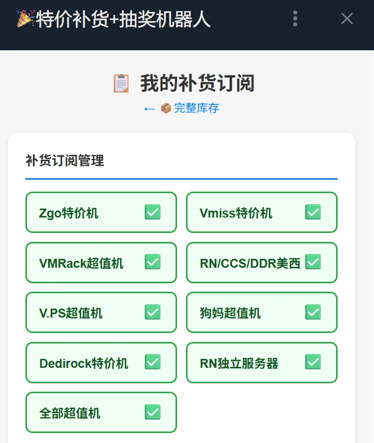Click the VMRack超值机 label text
The height and width of the screenshot is (443, 374).
click(x=81, y=263)
